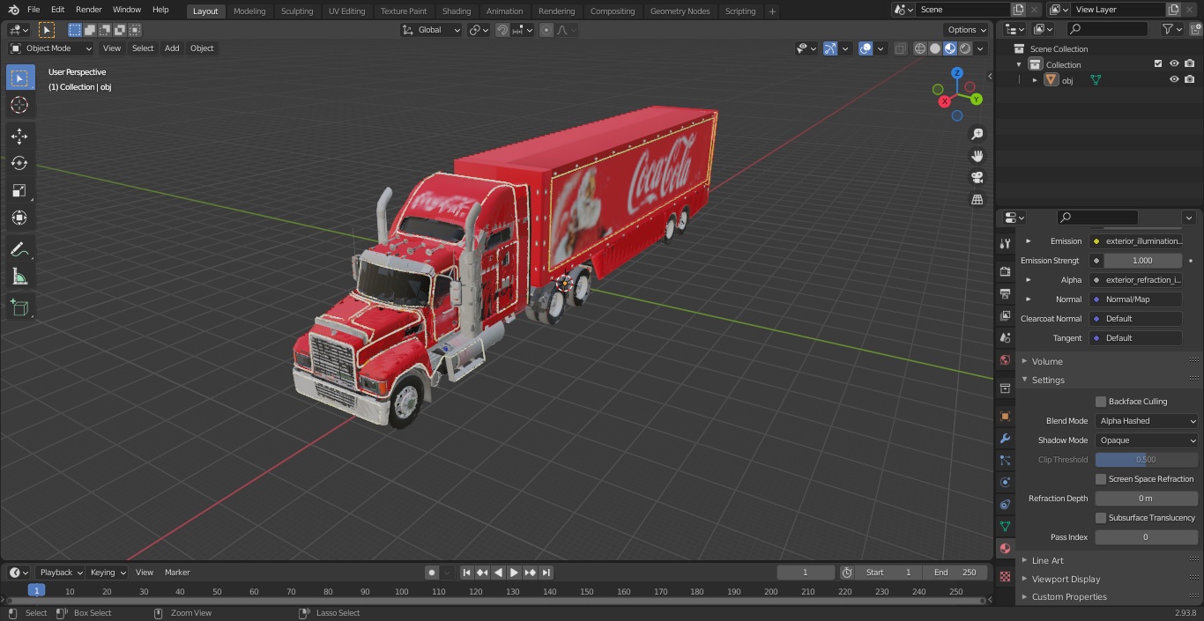Expand the Line Art panel

click(1047, 560)
